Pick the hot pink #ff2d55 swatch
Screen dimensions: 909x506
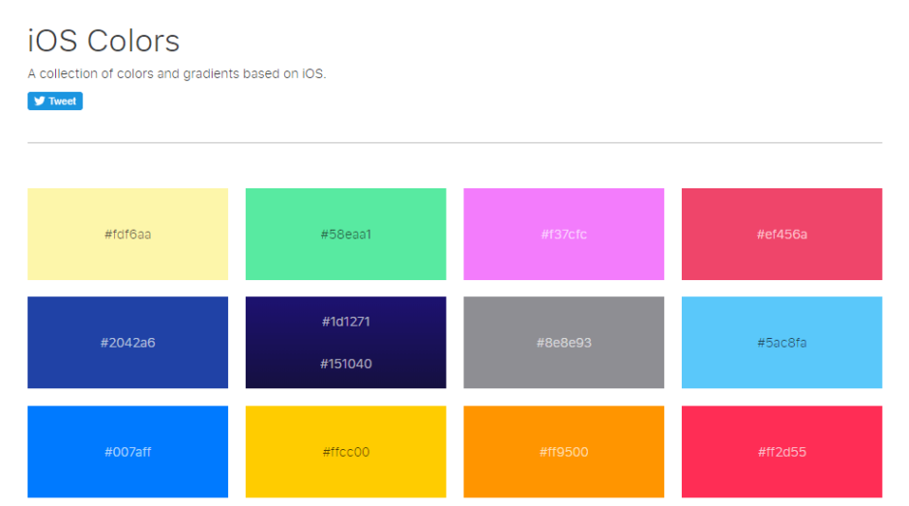(x=781, y=452)
